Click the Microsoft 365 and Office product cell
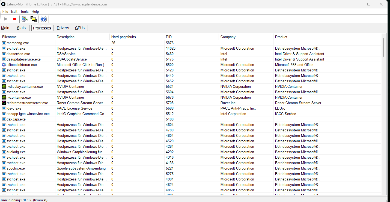Image resolution: width=390 pixels, height=202 pixels. [294, 65]
